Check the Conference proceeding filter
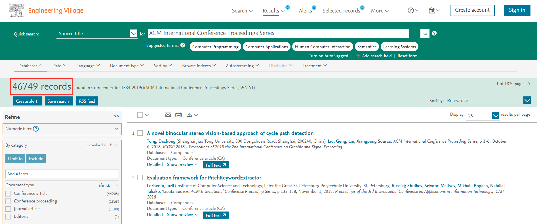Screen dimensions: 537x224 tap(9, 201)
